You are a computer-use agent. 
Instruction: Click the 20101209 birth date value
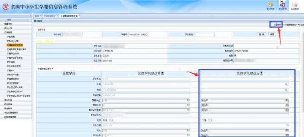click(108, 61)
